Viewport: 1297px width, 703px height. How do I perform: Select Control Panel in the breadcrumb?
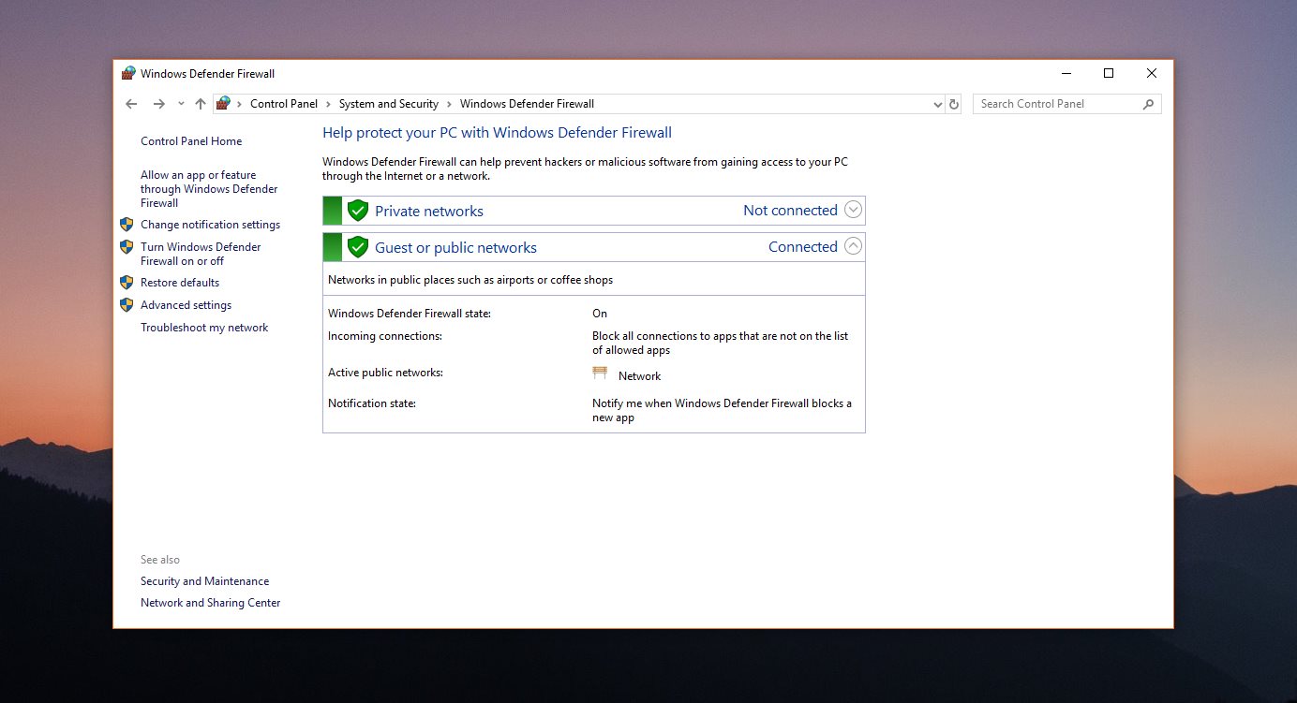(283, 104)
